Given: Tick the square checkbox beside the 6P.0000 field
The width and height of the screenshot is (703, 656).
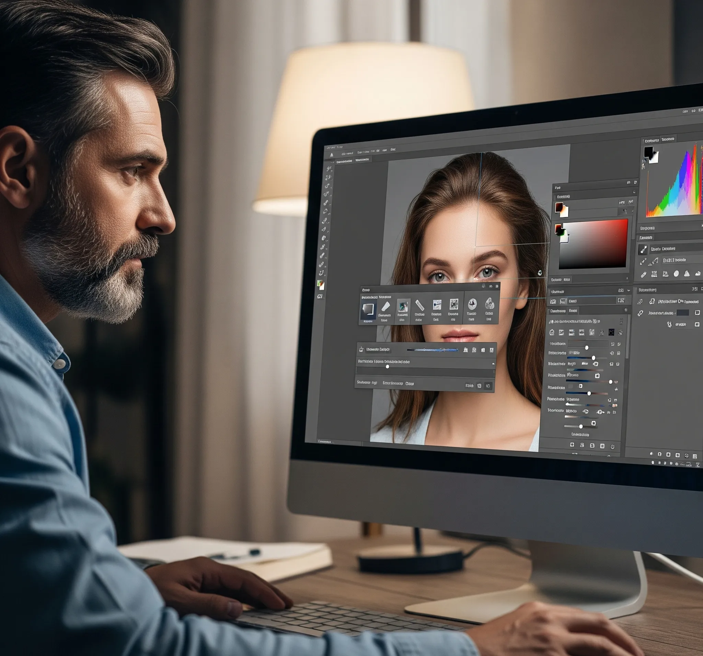Looking at the screenshot, I should coord(697,325).
